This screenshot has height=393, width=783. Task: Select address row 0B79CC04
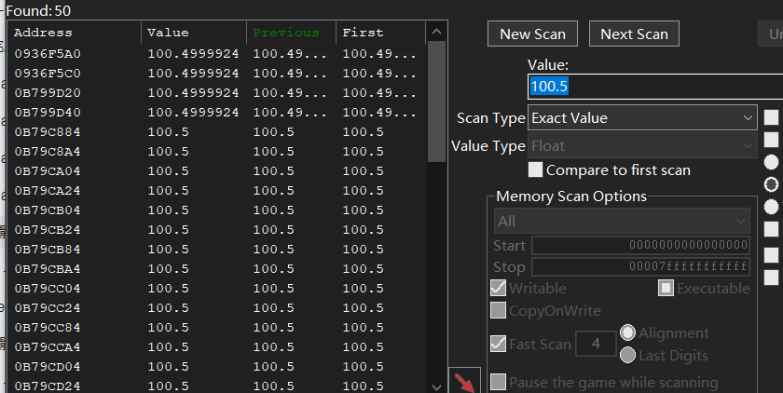217,289
